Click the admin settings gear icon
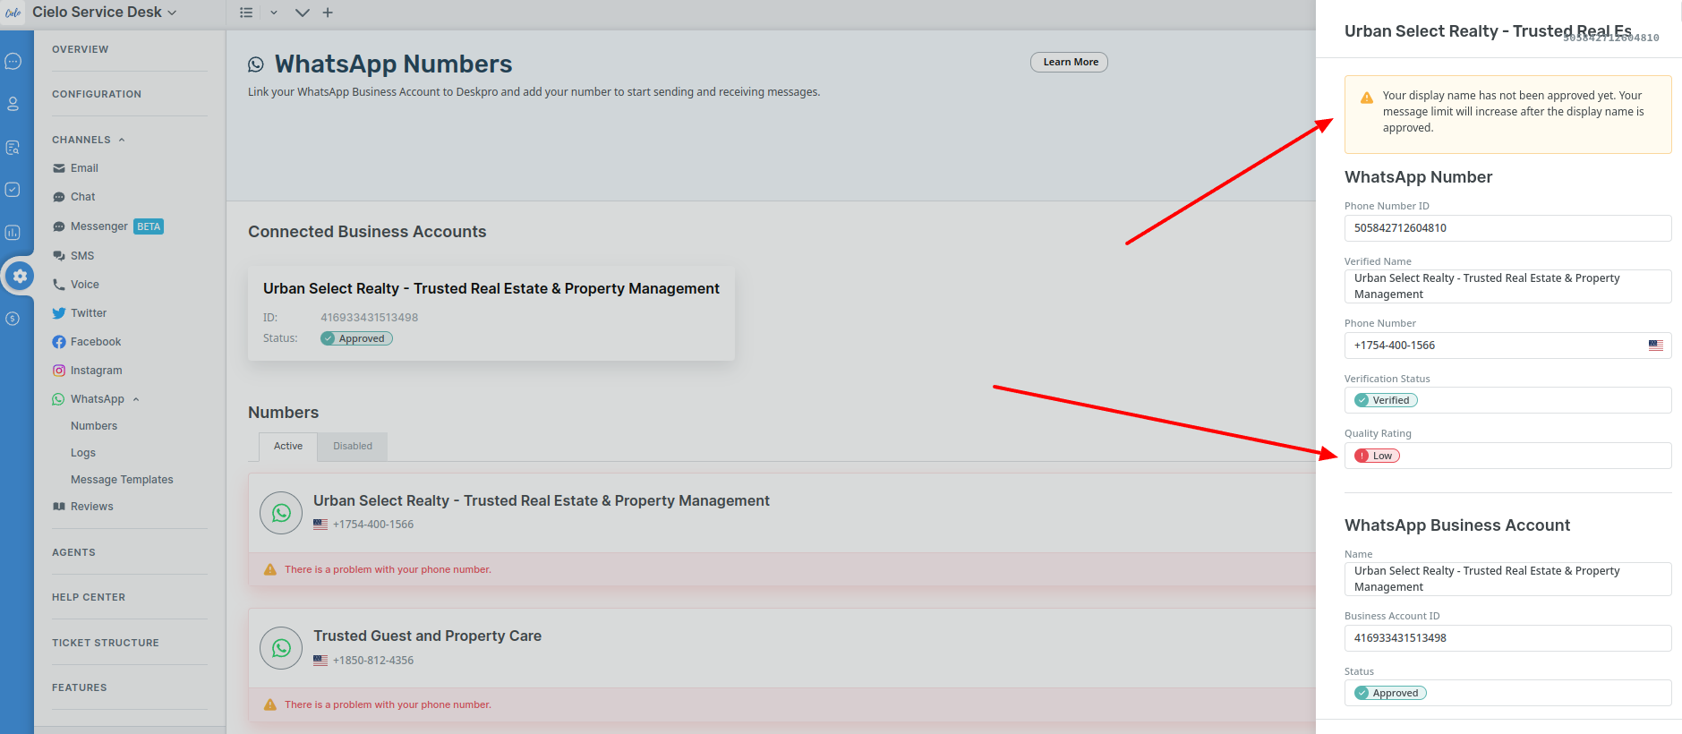The width and height of the screenshot is (1682, 734). pos(20,277)
